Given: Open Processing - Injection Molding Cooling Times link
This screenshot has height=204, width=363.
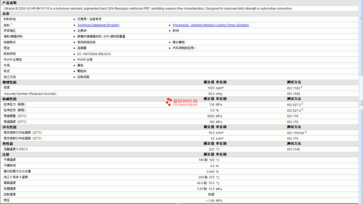Looking at the screenshot, I should coord(211,25).
